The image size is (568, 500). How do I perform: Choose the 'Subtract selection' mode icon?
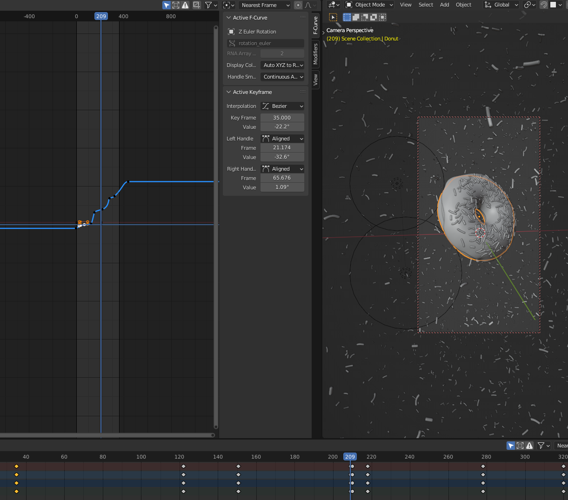pos(365,17)
